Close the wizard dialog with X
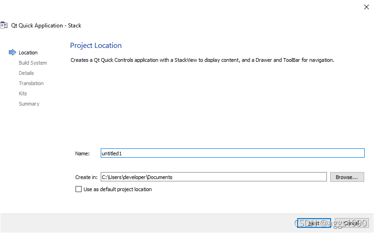 click(x=367, y=7)
